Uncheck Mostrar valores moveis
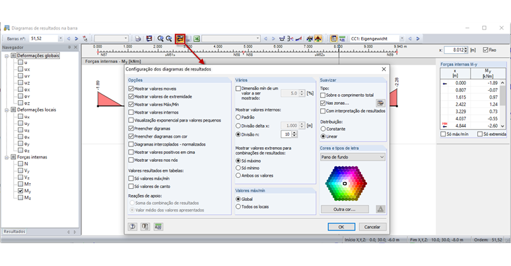 [131, 89]
